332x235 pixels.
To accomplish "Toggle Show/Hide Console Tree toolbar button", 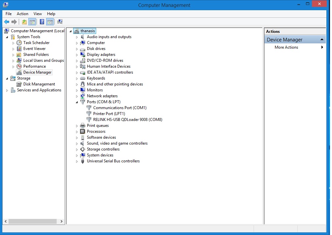I will 32,22.
